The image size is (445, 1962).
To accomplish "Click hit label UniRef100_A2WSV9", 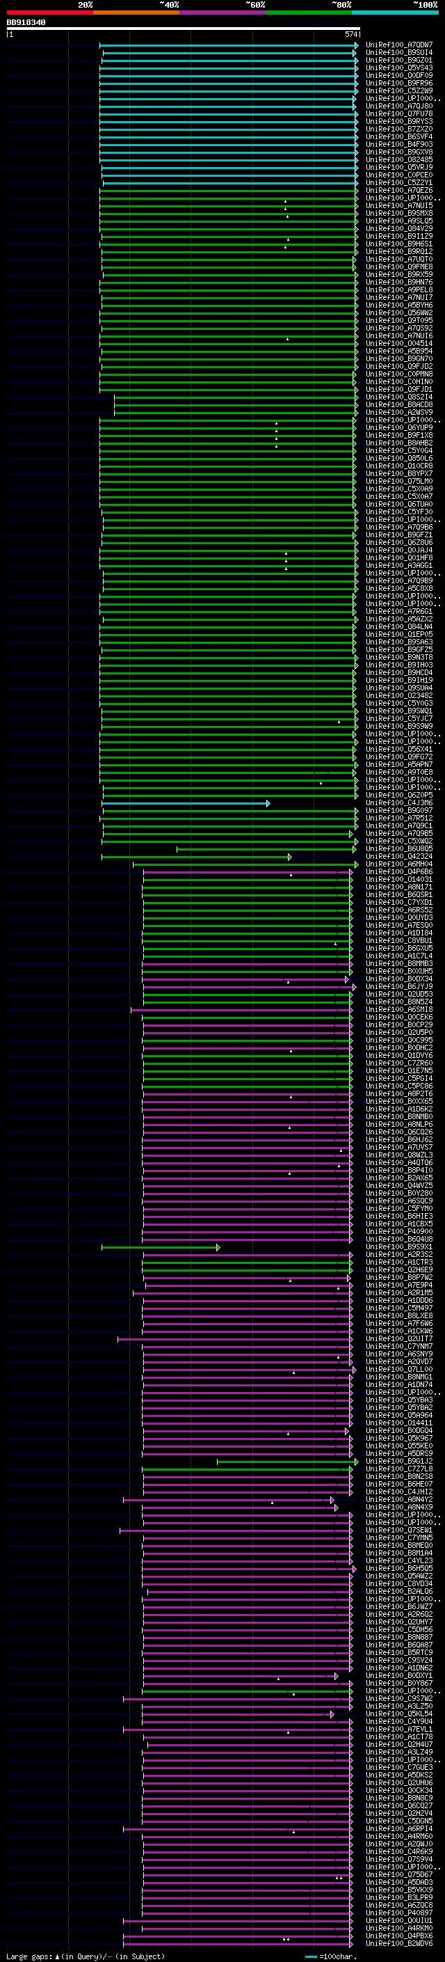I will pos(399,412).
